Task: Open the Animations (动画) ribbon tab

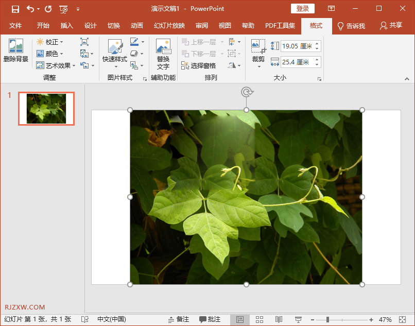Action: 137,26
